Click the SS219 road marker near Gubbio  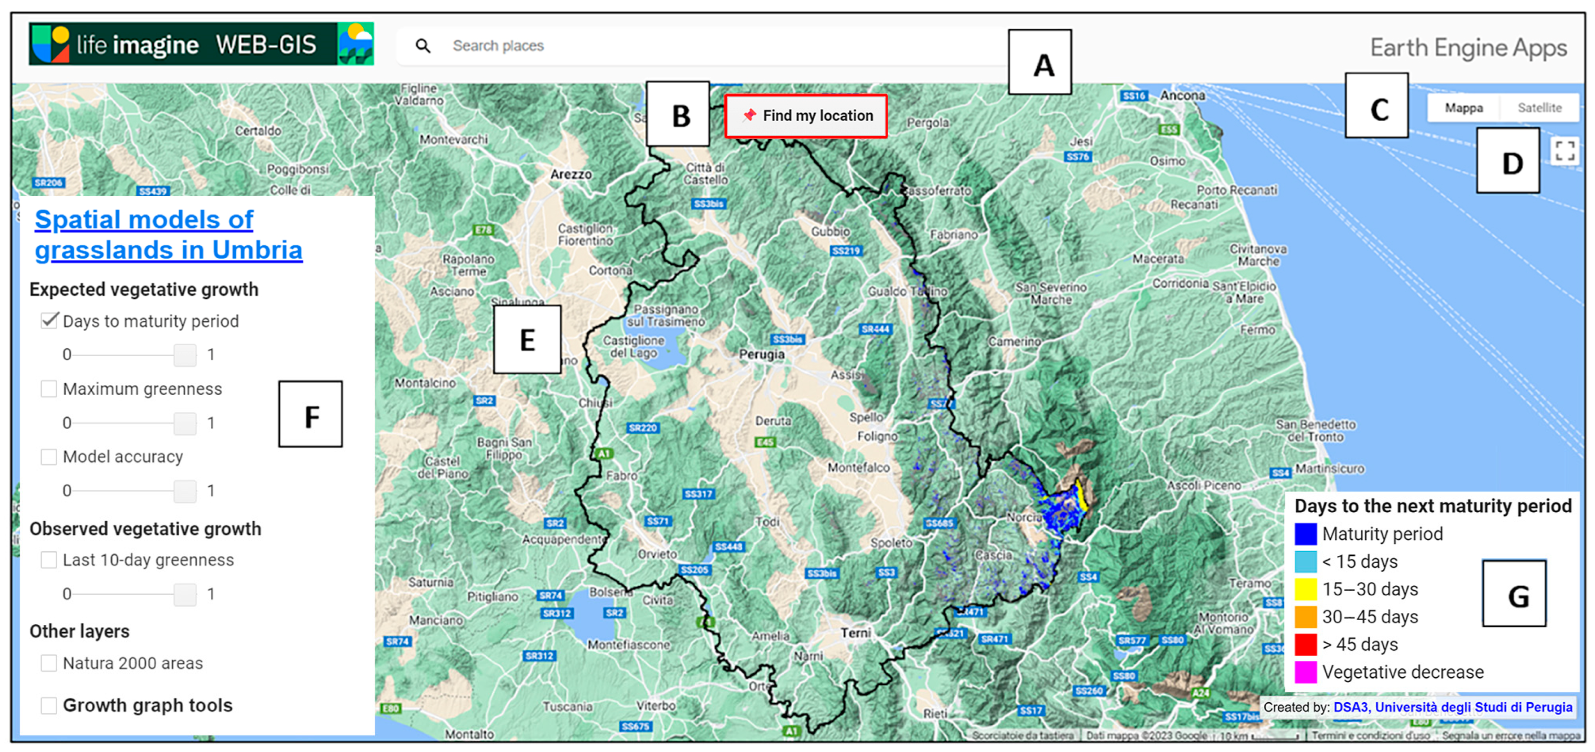click(x=846, y=251)
